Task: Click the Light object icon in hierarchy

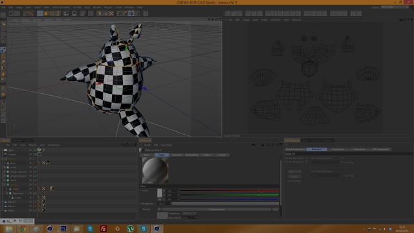Action: click(5, 150)
